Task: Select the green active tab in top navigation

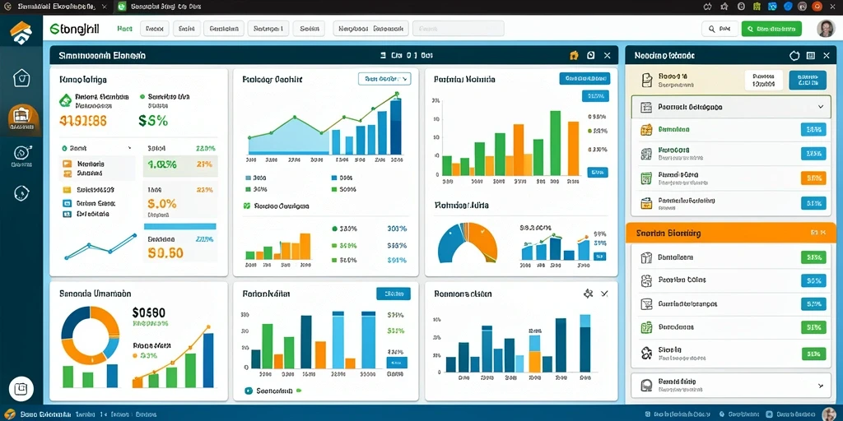Action: click(124, 29)
